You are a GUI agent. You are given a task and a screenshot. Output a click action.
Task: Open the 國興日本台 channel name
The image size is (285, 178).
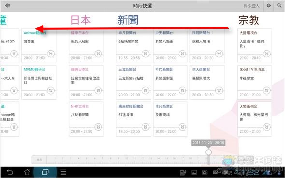(80, 69)
